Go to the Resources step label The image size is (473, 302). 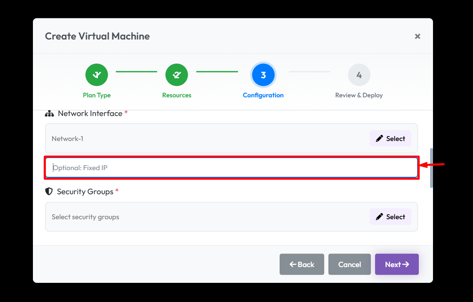click(x=177, y=95)
